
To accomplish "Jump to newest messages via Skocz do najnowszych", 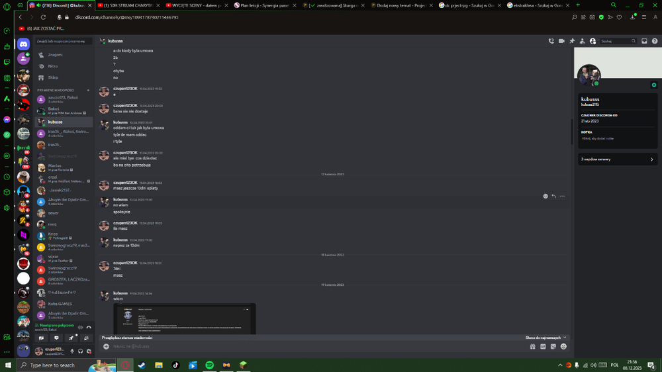I will click(x=545, y=338).
